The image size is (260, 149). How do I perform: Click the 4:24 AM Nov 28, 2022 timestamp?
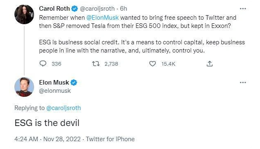click(x=47, y=139)
